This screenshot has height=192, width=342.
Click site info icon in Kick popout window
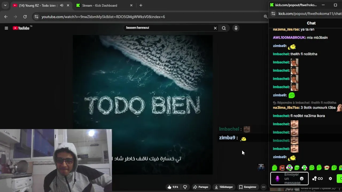(x=273, y=14)
